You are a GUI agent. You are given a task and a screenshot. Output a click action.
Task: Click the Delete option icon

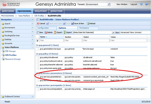coord(46,33)
